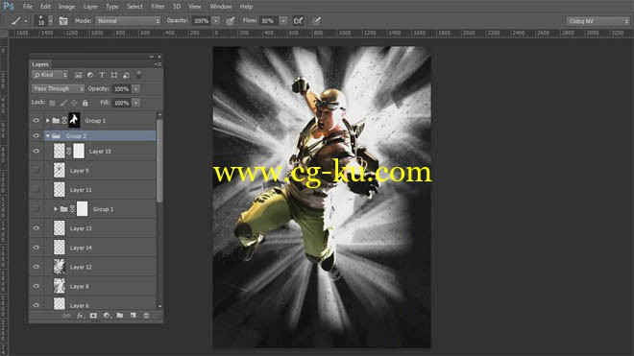Select Layer 15 mask thumbnail
Screen dimensions: 634x356
tap(79, 151)
